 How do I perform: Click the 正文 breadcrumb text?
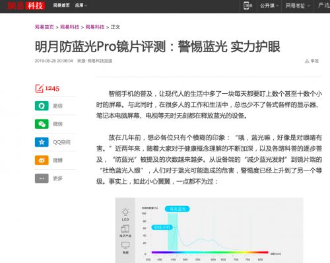coord(115,27)
